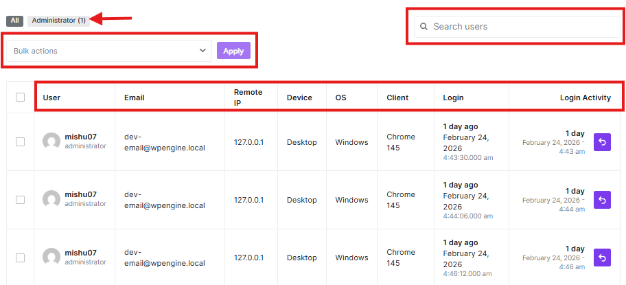Check the second user row checkbox

tap(20, 199)
